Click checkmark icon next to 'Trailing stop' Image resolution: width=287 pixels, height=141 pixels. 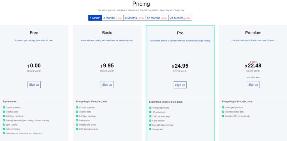point(77,120)
